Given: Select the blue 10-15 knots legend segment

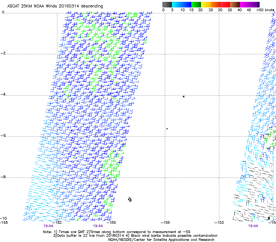Looking at the screenshot, I should [186, 4].
